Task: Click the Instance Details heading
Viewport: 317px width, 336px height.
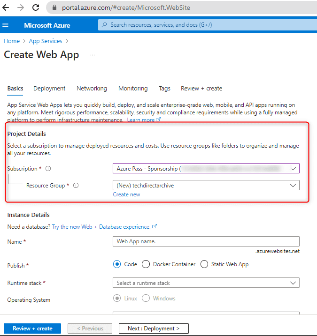Action: click(x=28, y=215)
